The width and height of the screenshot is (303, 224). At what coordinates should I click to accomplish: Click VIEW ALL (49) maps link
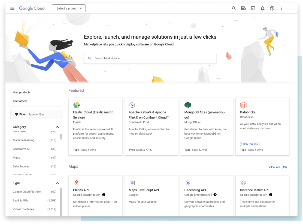(x=277, y=167)
